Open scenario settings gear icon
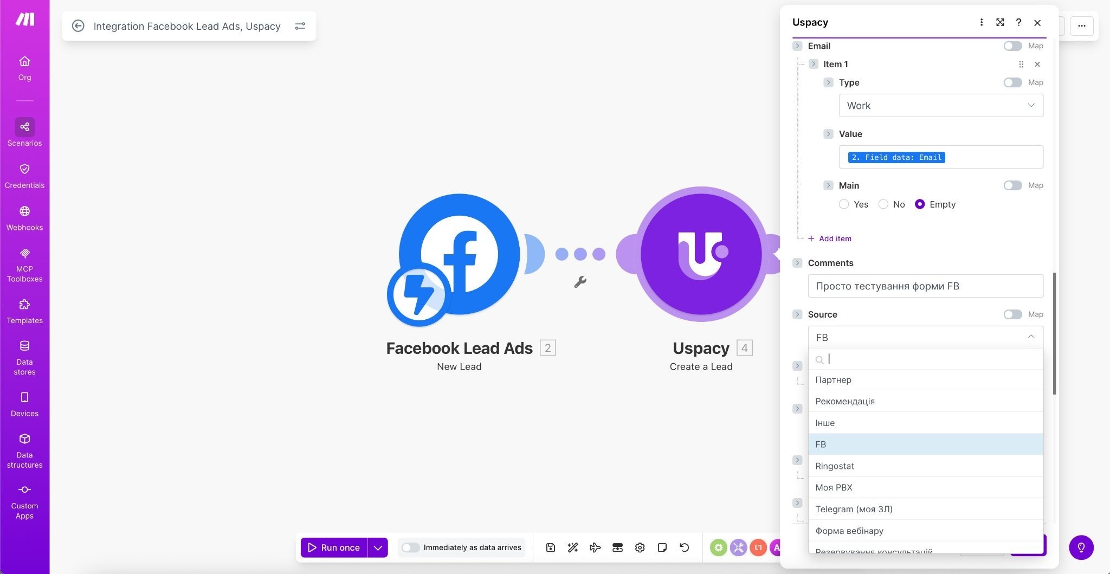Viewport: 1110px width, 574px height. click(x=640, y=547)
